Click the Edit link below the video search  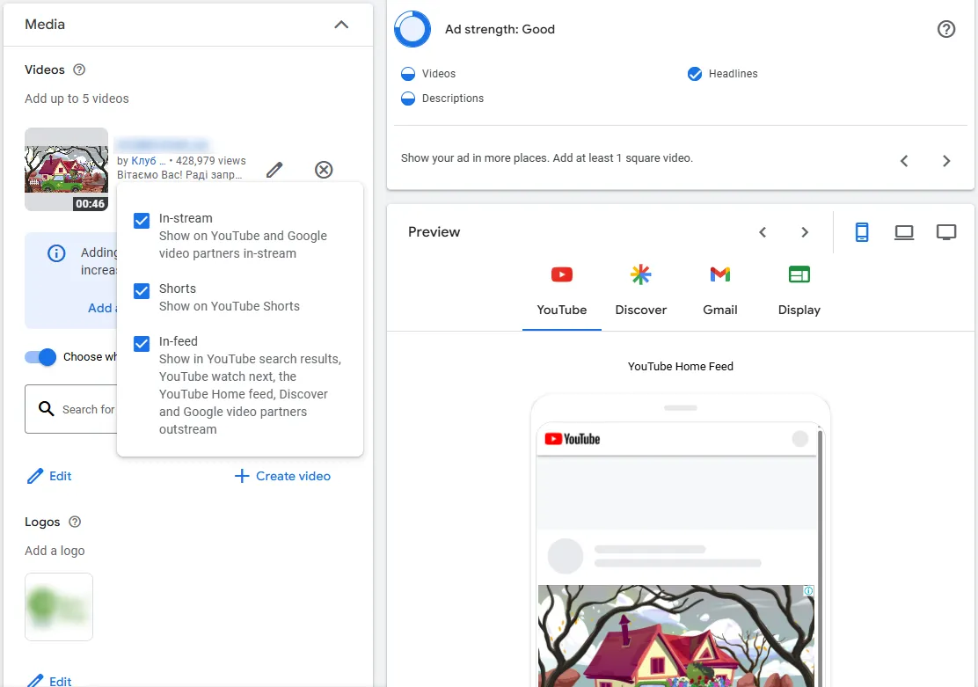click(49, 476)
